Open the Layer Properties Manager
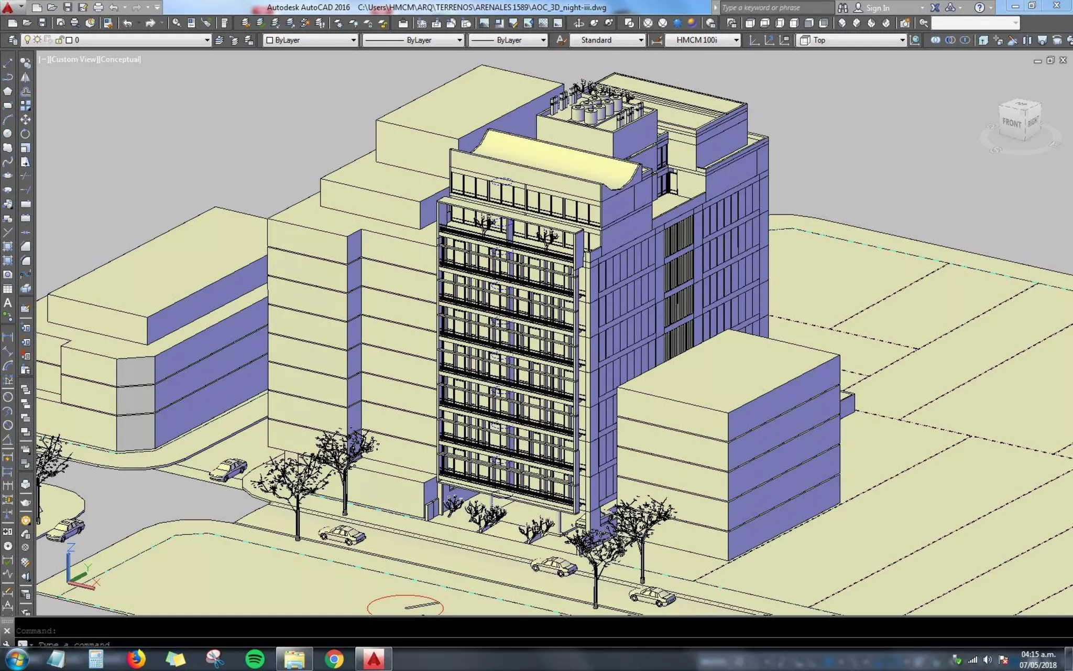This screenshot has height=671, width=1073. 13,40
